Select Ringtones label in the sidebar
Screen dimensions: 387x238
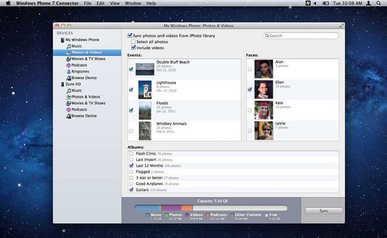pos(80,71)
